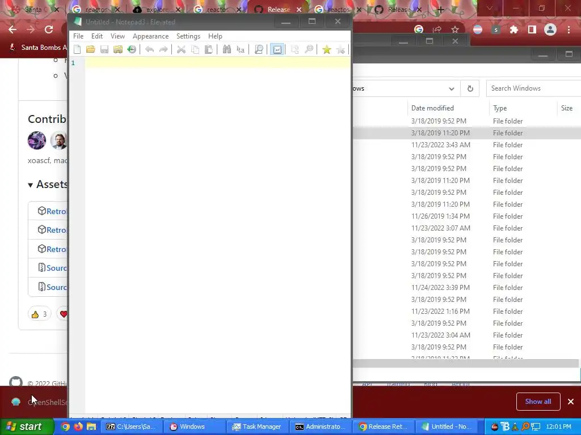This screenshot has height=435, width=581.
Task: Click the Undo arrow in Notepad3 toolbar
Action: (x=149, y=49)
